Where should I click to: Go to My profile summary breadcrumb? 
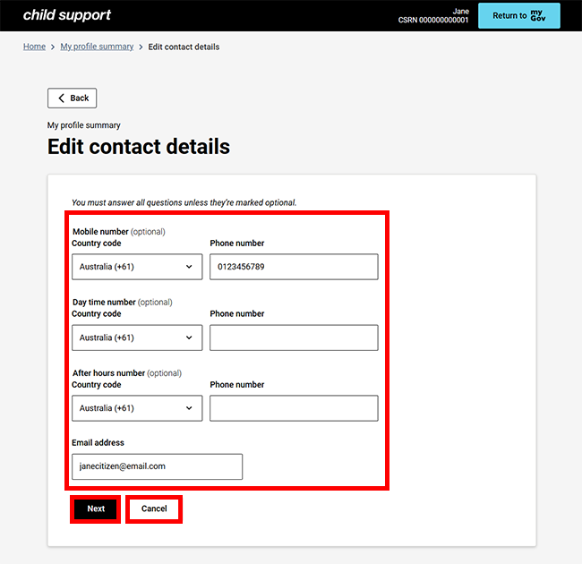click(97, 47)
